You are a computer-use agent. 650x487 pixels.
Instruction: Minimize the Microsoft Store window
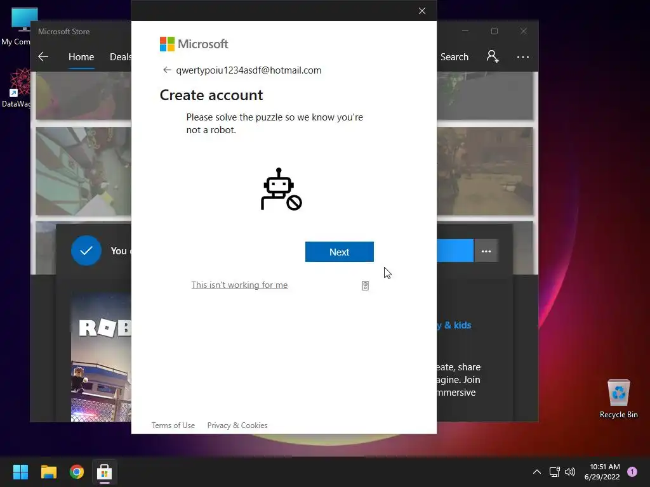(x=465, y=31)
